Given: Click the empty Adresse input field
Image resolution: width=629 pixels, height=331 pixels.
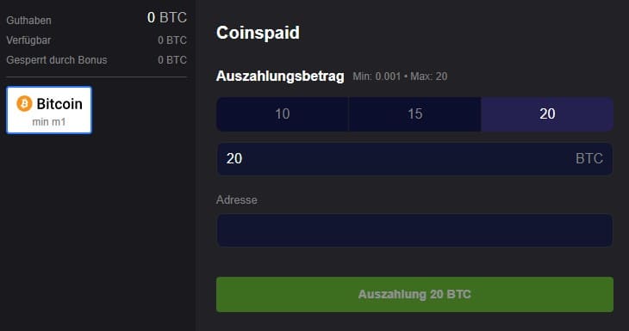Looking at the screenshot, I should [414, 230].
